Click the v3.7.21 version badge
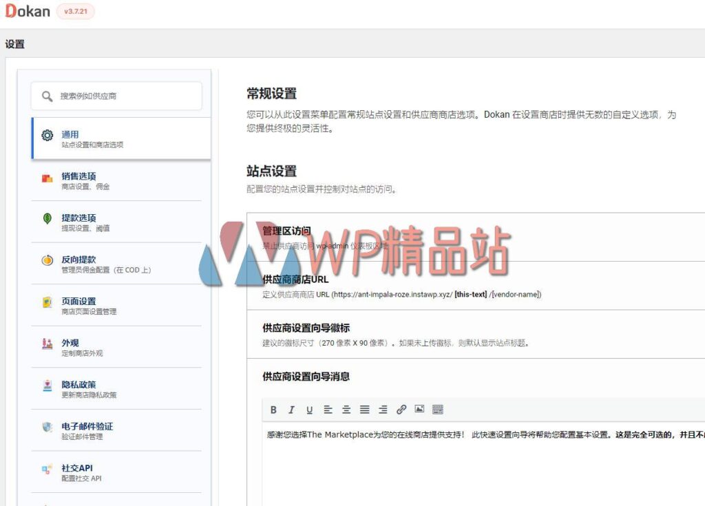Image resolution: width=705 pixels, height=506 pixels. pyautogui.click(x=74, y=12)
